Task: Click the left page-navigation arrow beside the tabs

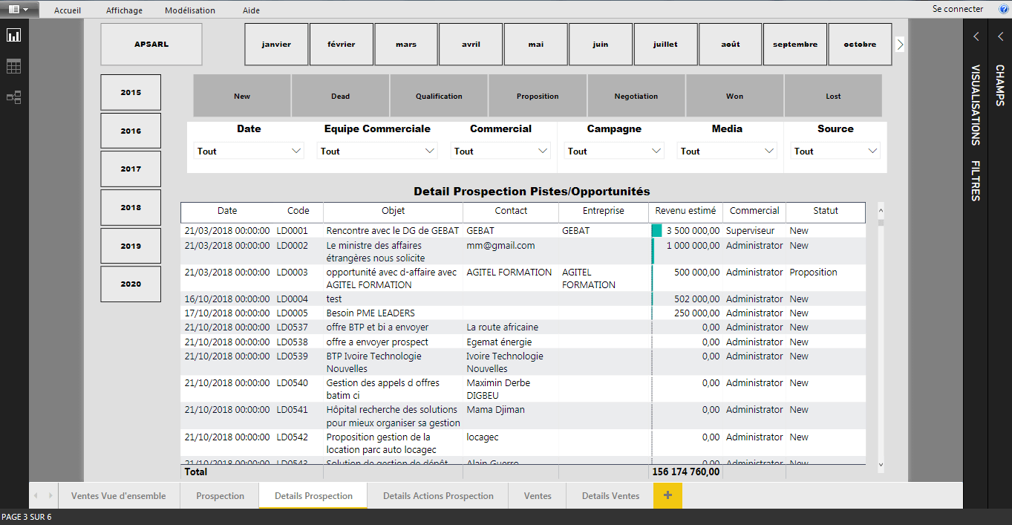Action: tap(36, 495)
